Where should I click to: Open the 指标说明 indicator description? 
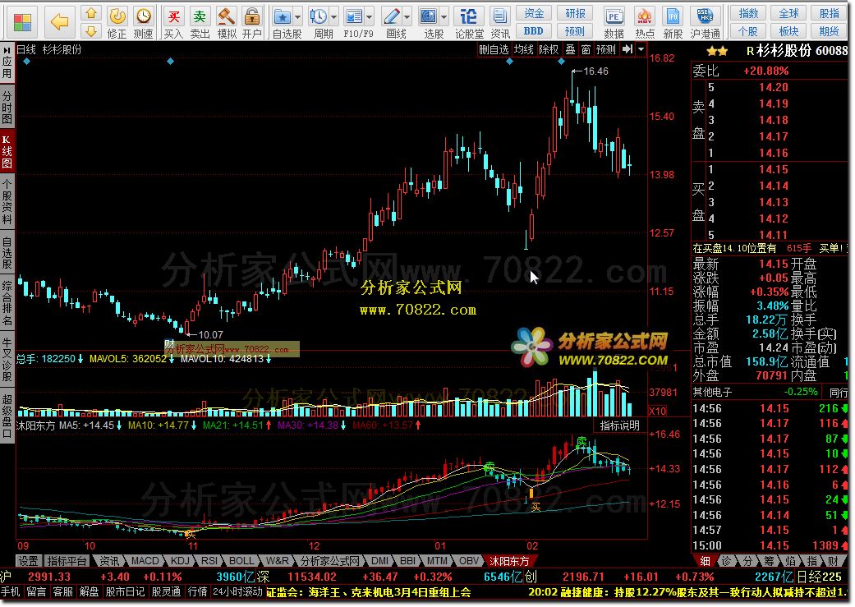(x=620, y=425)
